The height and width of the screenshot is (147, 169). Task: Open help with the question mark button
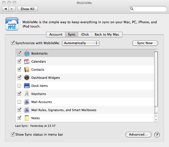point(157,135)
